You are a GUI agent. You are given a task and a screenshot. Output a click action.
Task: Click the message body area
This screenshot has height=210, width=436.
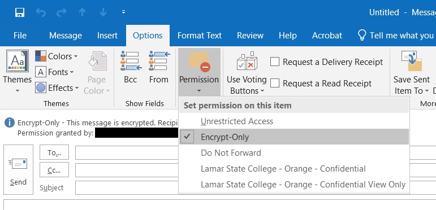[x=219, y=205]
